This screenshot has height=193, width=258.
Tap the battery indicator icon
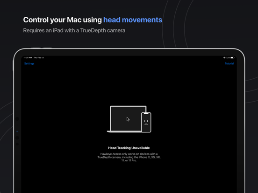tap(232, 58)
